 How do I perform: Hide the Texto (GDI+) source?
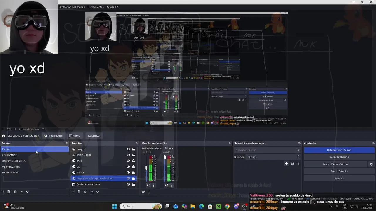pyautogui.click(x=128, y=155)
